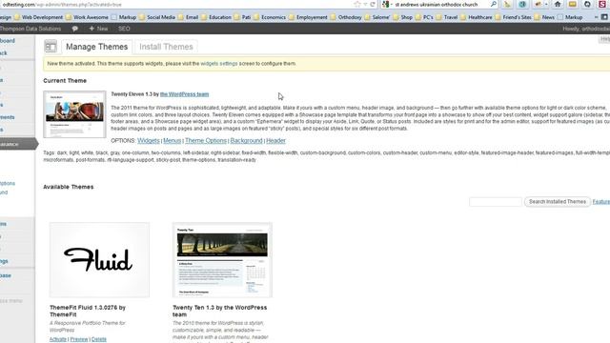Click the Twenty Eleven theme screenshot
610x343 pixels.
click(74, 114)
